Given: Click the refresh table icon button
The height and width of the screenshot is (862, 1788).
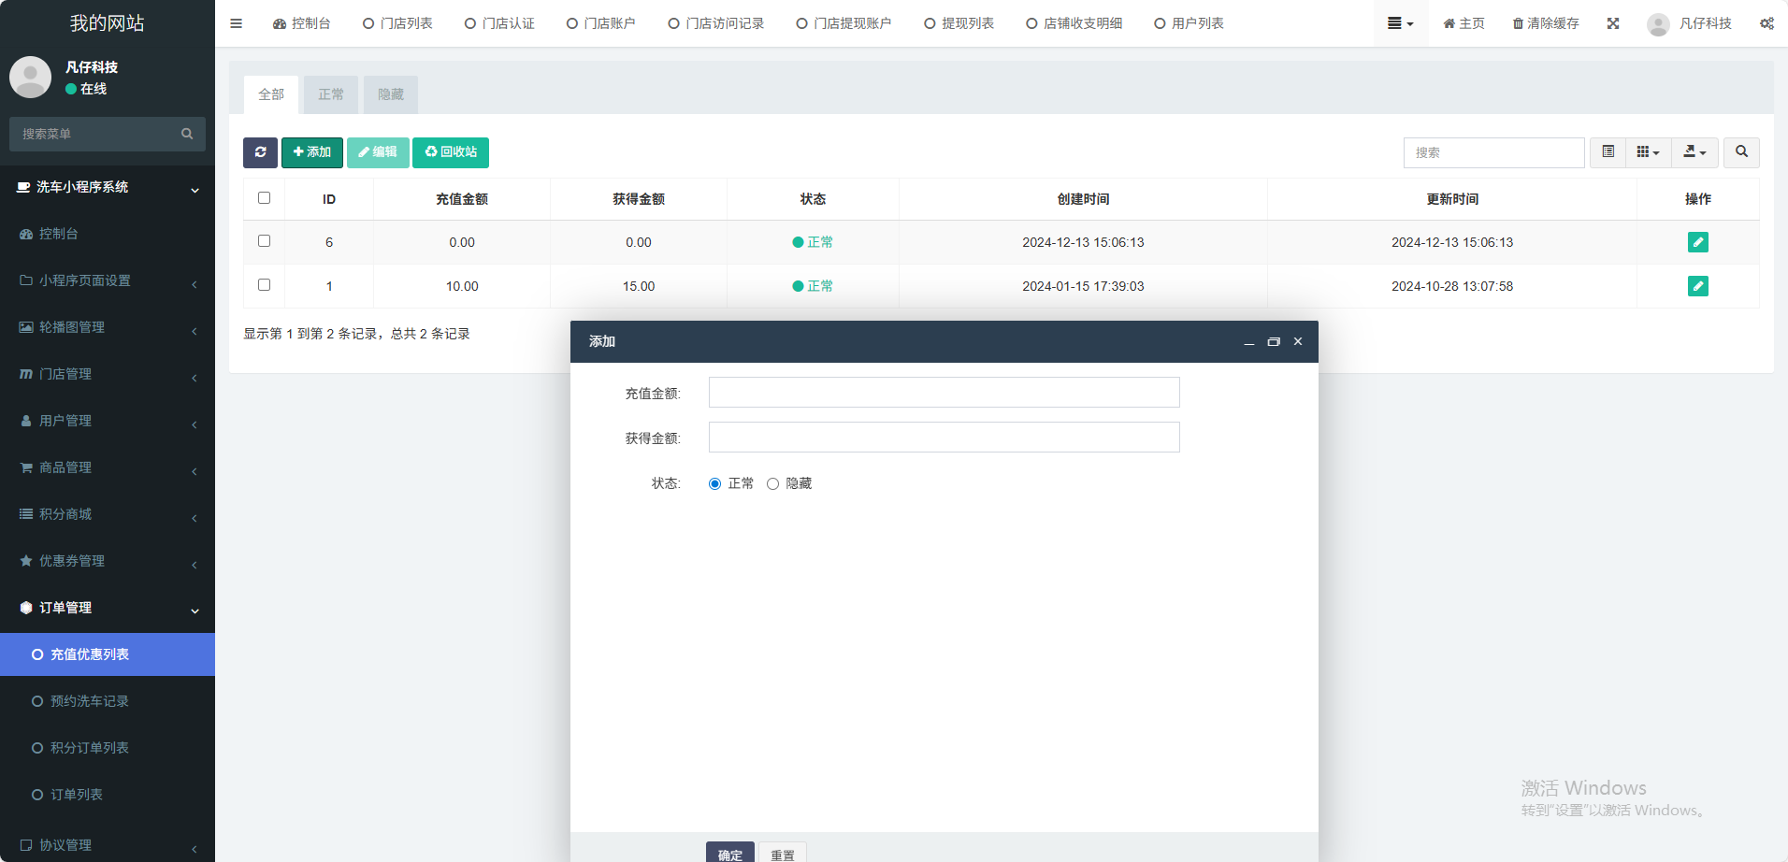Looking at the screenshot, I should (x=260, y=152).
